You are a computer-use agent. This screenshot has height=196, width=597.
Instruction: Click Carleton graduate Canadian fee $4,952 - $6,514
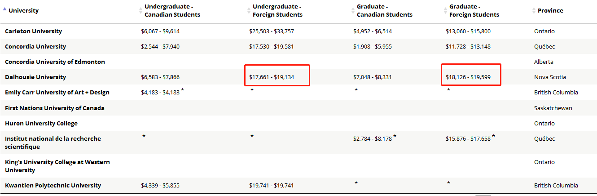point(373,31)
